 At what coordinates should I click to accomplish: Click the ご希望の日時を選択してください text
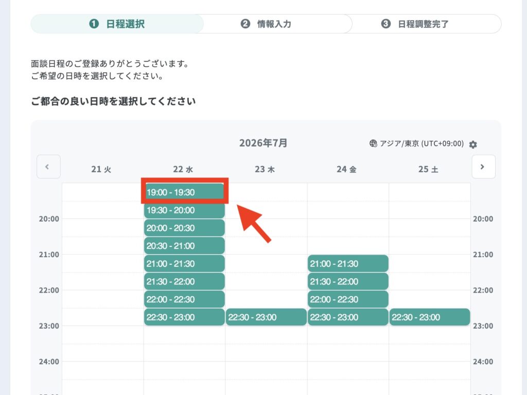(97, 76)
